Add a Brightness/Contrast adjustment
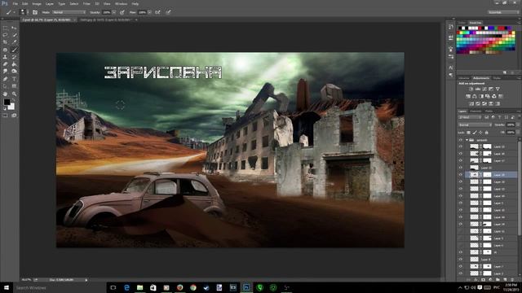 tap(471, 89)
